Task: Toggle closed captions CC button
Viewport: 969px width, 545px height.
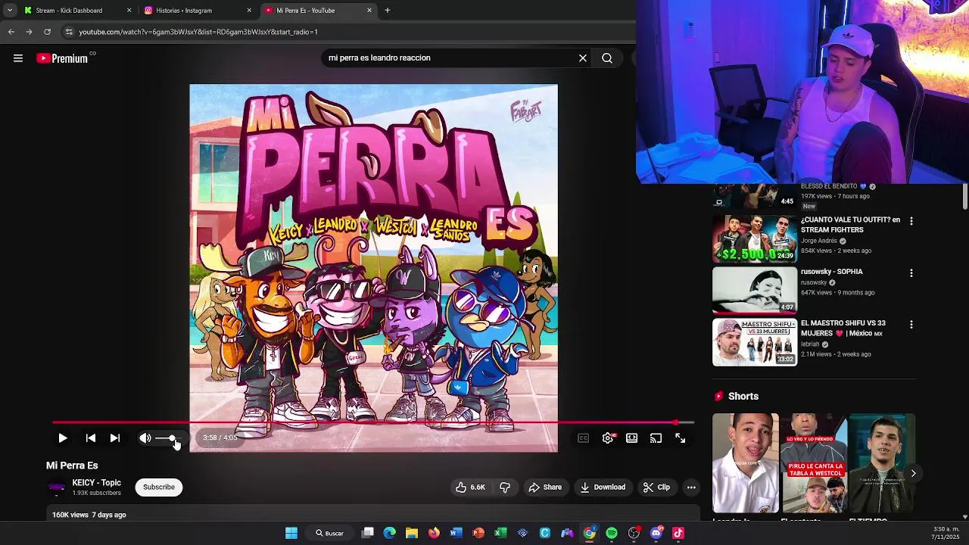Action: pyautogui.click(x=583, y=438)
